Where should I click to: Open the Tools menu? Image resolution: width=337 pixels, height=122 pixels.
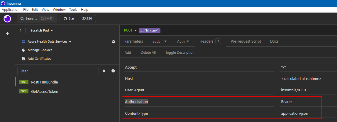tap(73, 10)
